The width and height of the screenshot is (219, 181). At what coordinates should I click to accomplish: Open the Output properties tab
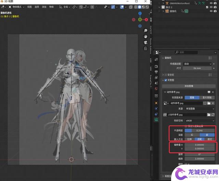(x=156, y=72)
